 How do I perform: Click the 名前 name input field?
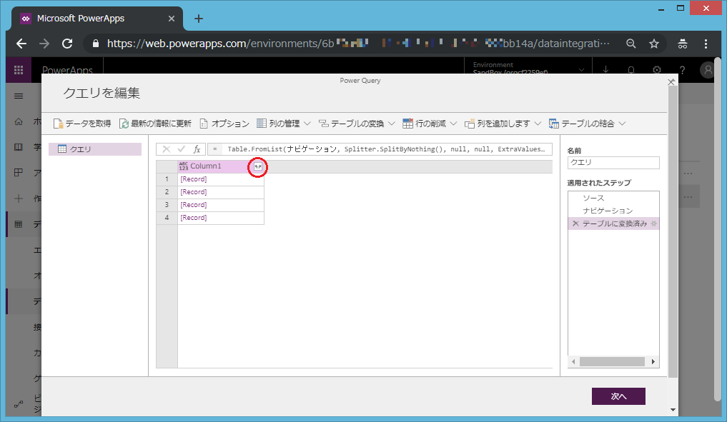613,163
